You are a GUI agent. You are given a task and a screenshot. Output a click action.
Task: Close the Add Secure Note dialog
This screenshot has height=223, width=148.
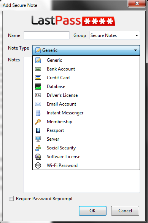137,3
